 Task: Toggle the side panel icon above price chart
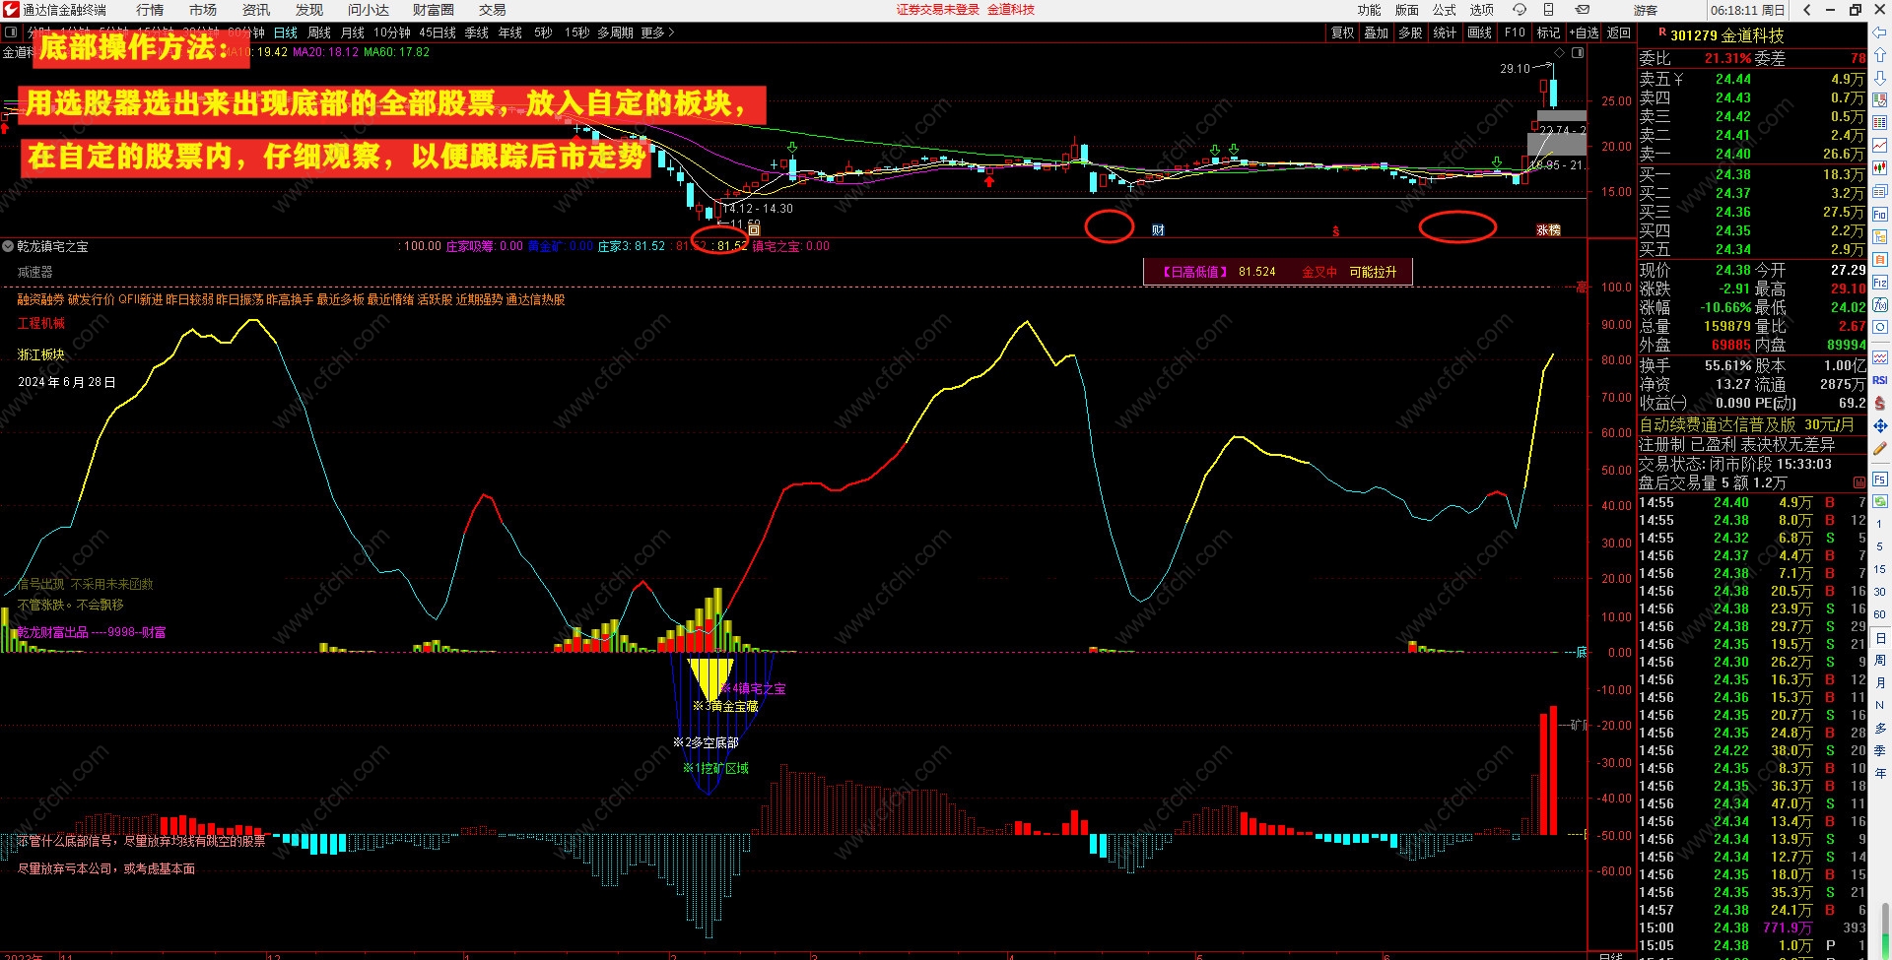coord(1577,52)
